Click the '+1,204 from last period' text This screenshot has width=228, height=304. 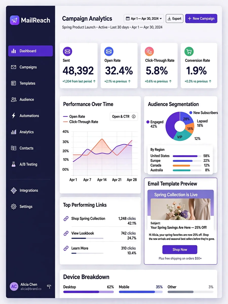point(77,81)
